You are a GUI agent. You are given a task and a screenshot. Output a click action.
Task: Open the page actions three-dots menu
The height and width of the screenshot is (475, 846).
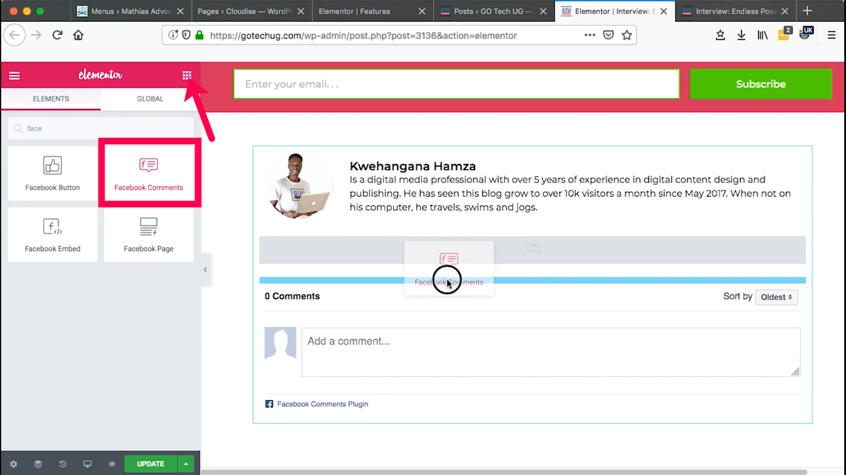(x=590, y=35)
